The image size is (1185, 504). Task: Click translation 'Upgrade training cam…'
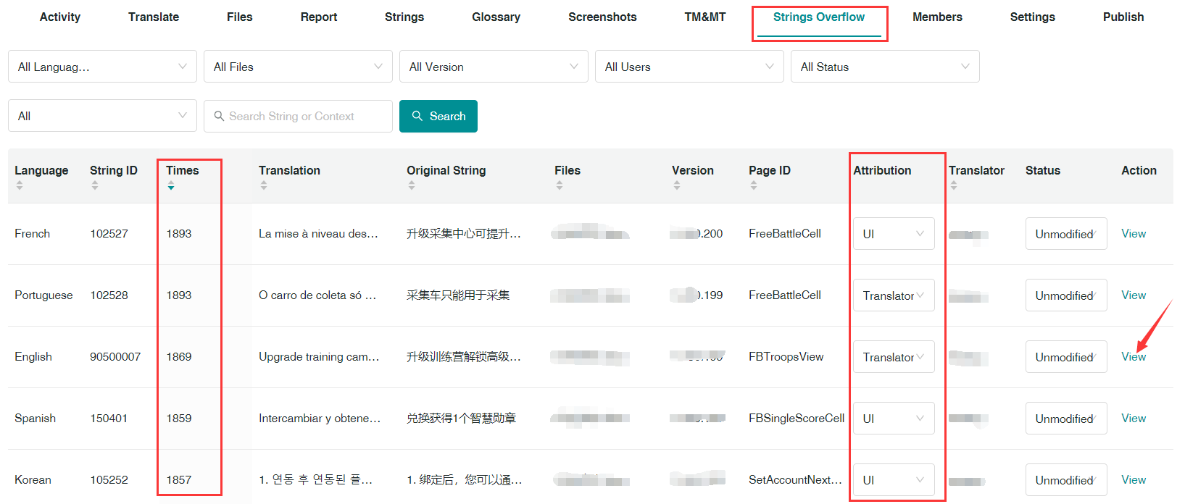click(319, 356)
